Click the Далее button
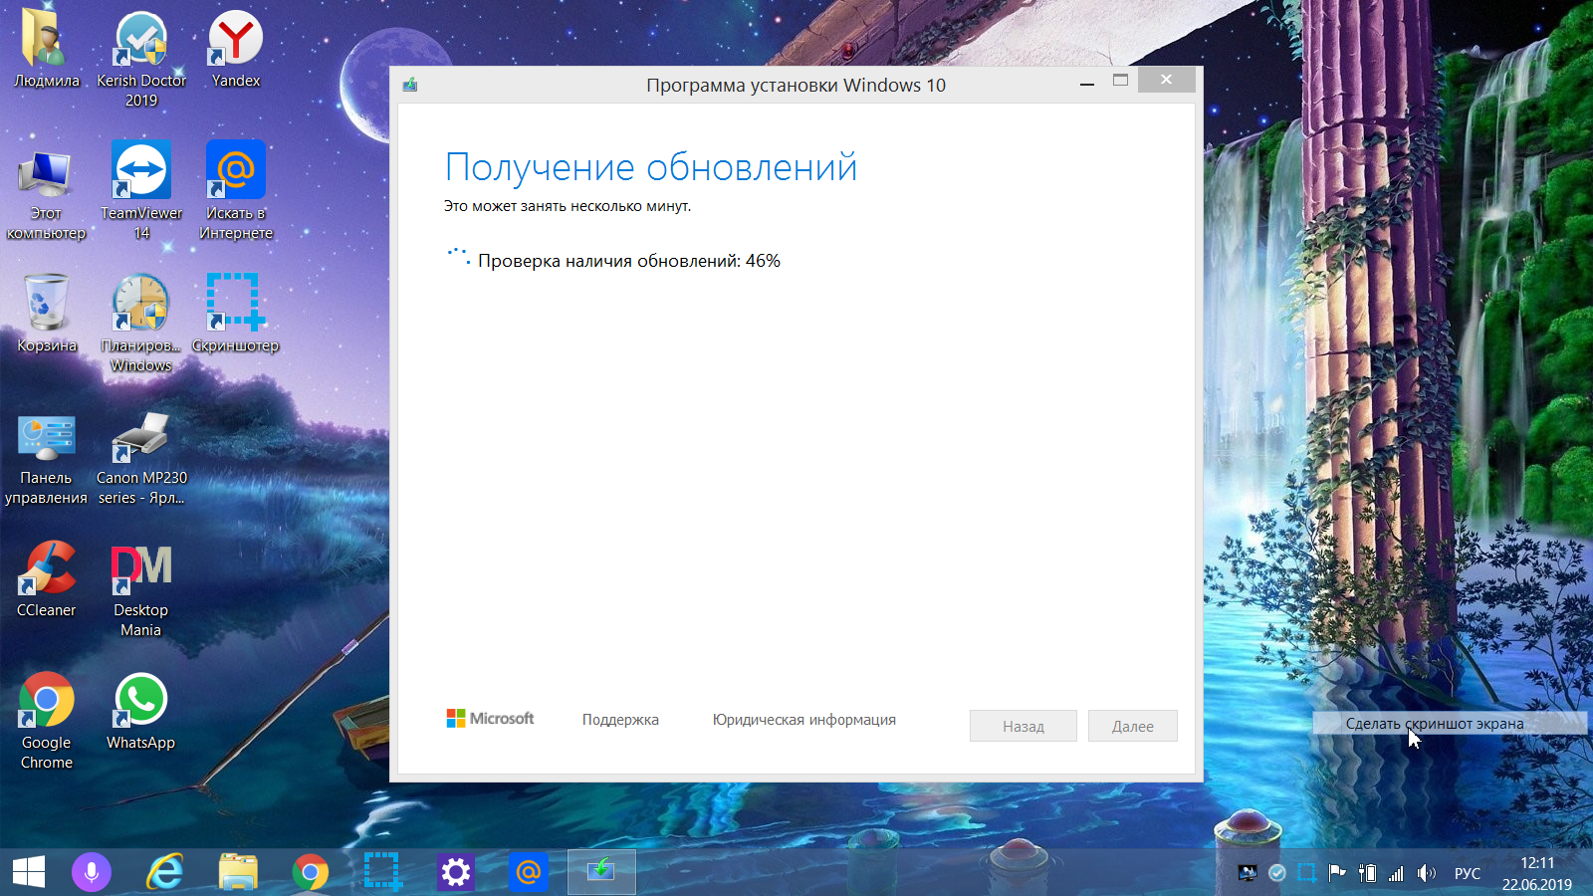 point(1133,726)
